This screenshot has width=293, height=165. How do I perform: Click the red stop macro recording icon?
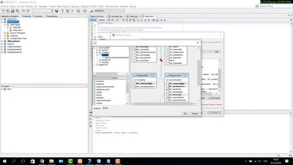click(x=161, y=20)
